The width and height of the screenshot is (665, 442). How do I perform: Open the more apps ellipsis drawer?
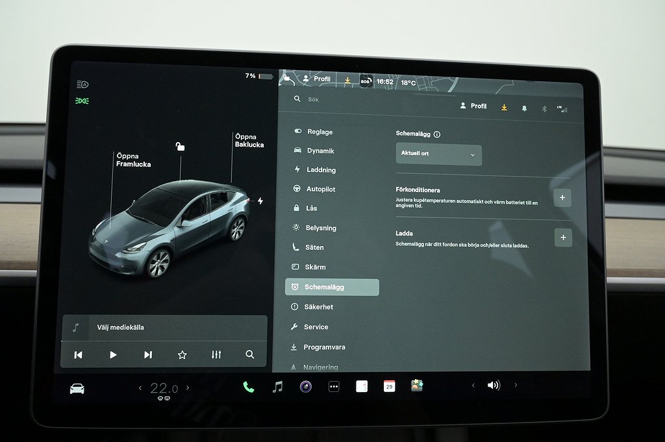pyautogui.click(x=334, y=387)
